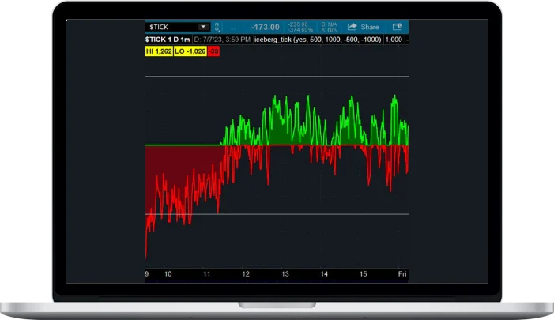Click the Fri label on time axis
Viewport: 554px width, 320px height.
click(401, 273)
